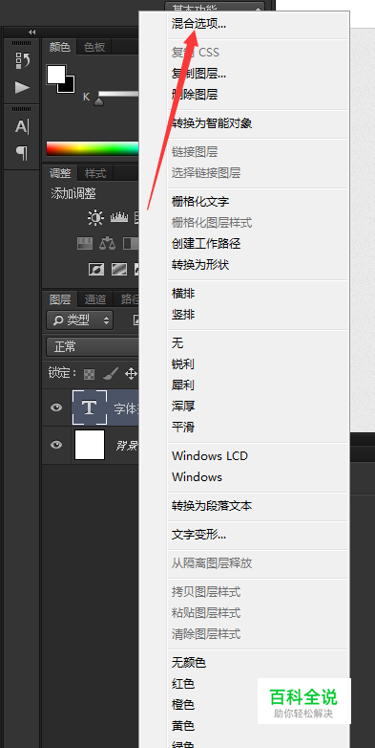The height and width of the screenshot is (748, 375).
Task: Switch to the 样式 tab
Action: click(x=95, y=173)
